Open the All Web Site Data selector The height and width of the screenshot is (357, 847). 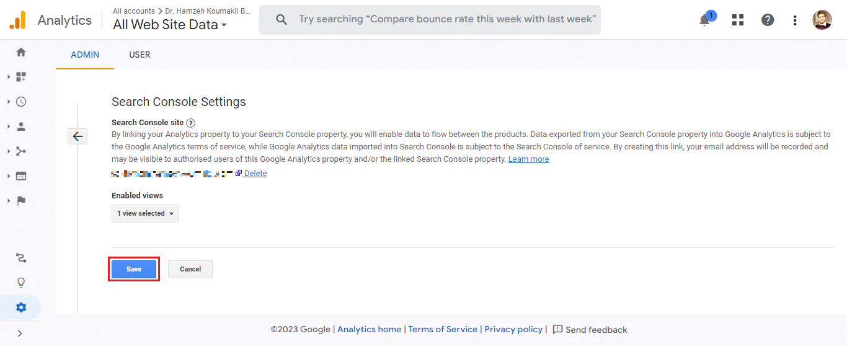(x=170, y=25)
